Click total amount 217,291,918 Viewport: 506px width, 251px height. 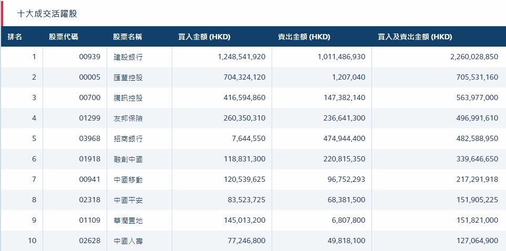coord(477,179)
